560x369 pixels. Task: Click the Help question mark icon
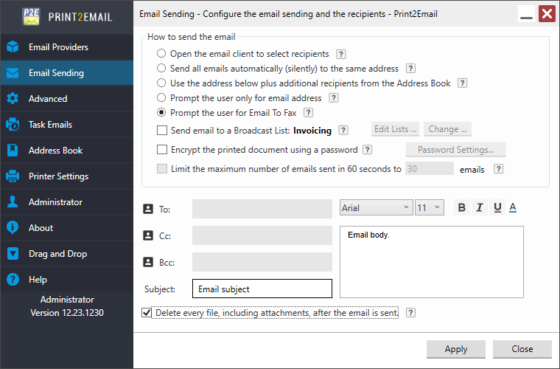coord(13,279)
